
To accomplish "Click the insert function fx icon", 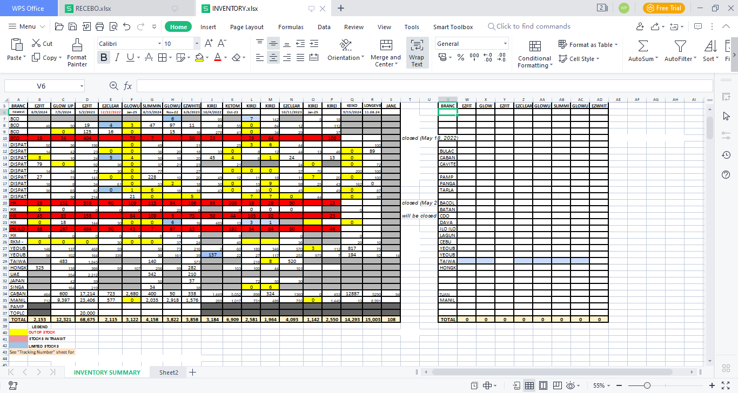I will [x=128, y=86].
